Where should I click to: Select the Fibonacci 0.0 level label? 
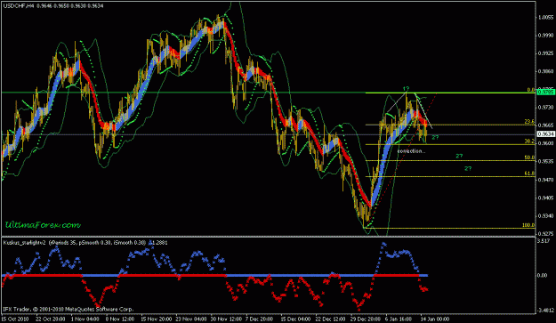click(530, 90)
